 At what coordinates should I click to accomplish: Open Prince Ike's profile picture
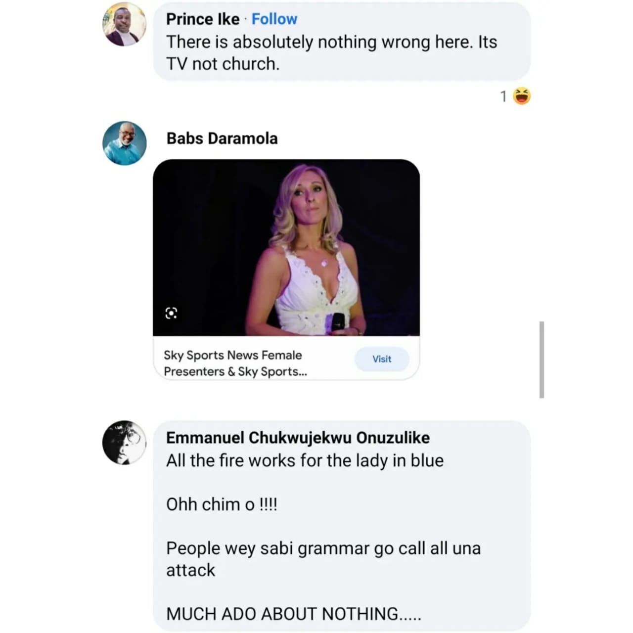click(124, 24)
